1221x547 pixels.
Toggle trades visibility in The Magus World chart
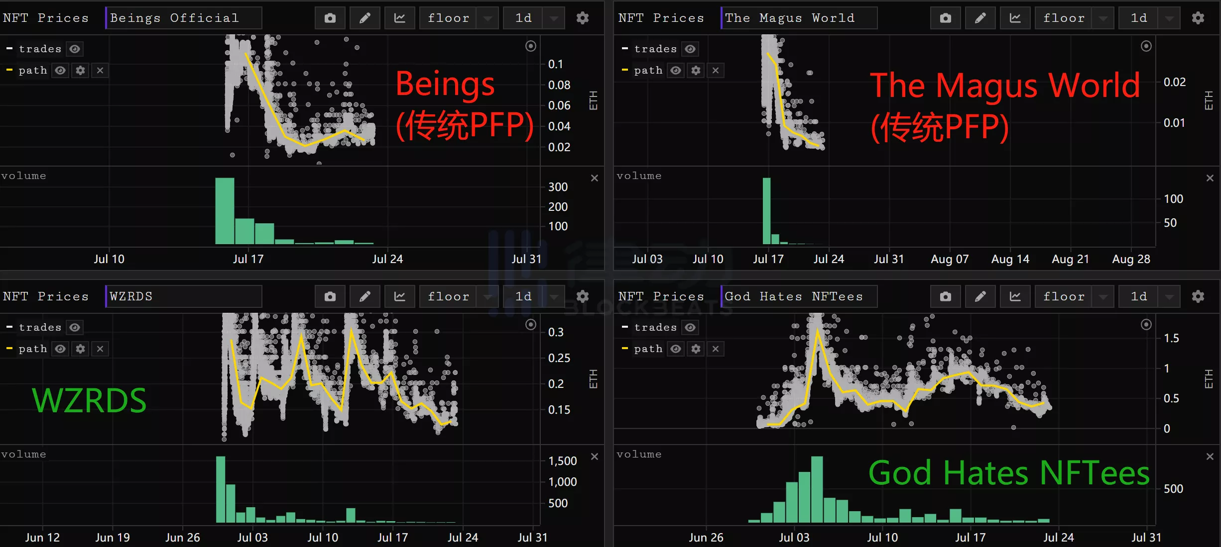690,49
